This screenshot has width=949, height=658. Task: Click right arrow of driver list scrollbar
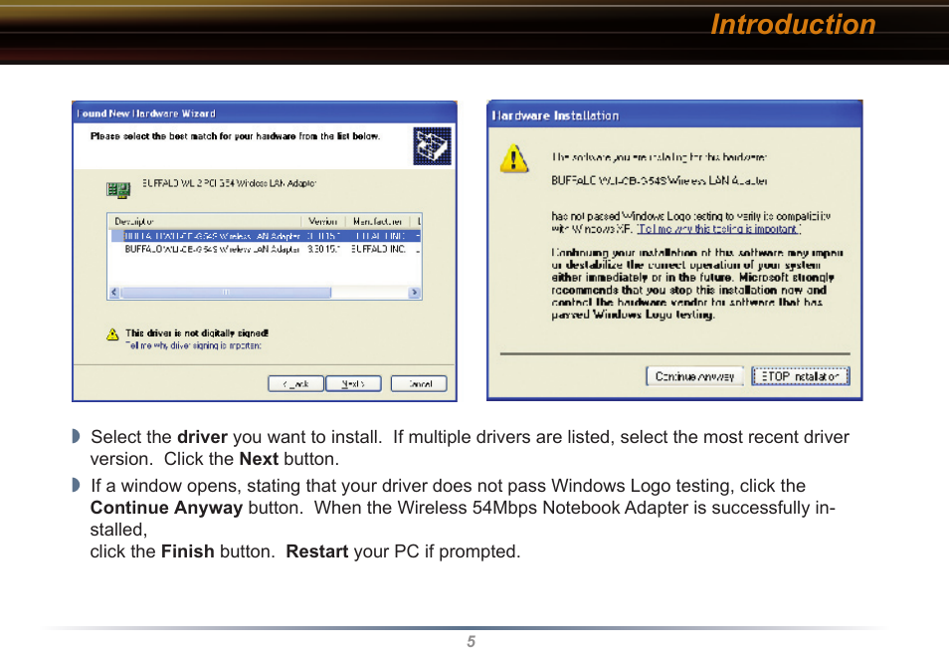pyautogui.click(x=415, y=293)
